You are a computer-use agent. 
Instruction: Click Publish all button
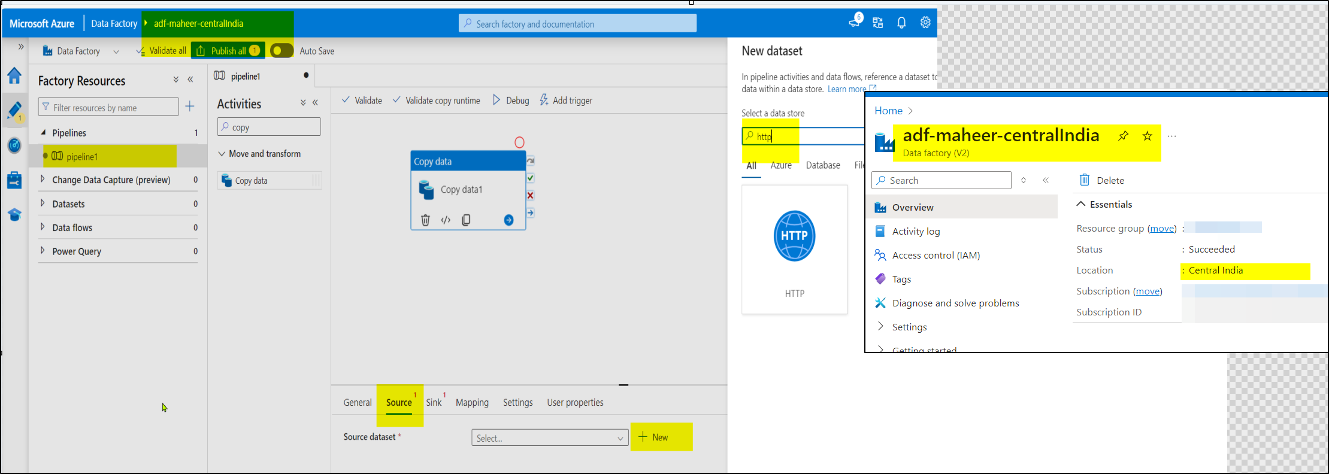click(x=228, y=51)
